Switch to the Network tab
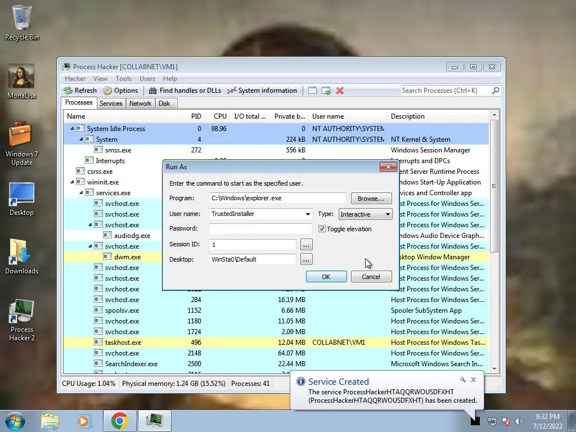The image size is (576, 432). click(x=140, y=103)
